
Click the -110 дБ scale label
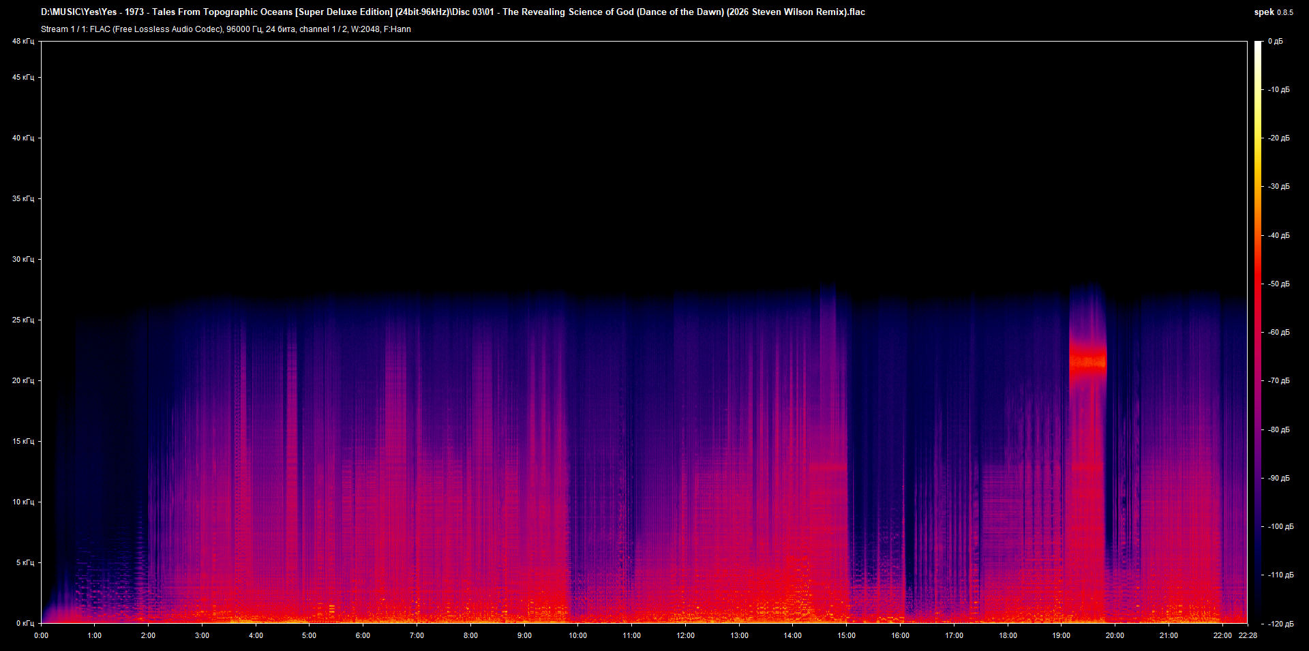(x=1281, y=575)
